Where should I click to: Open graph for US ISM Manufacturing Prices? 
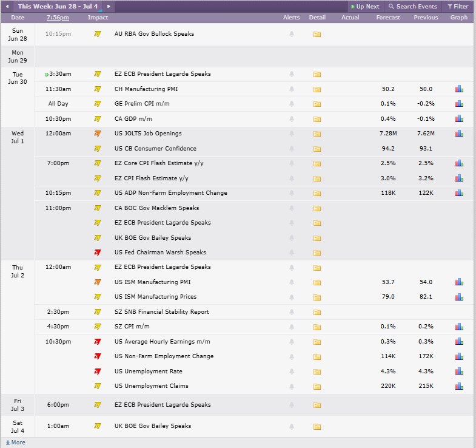click(459, 296)
